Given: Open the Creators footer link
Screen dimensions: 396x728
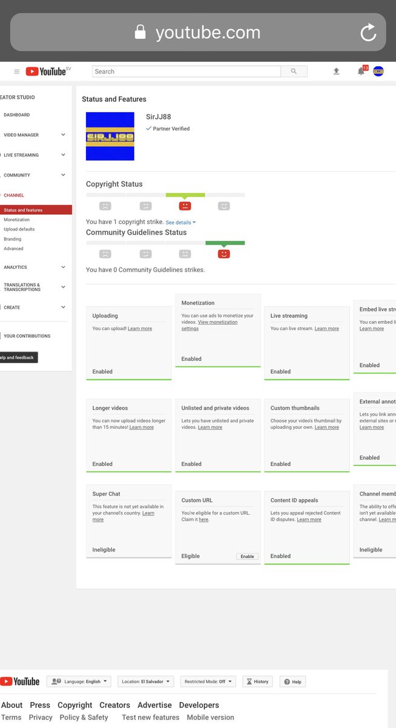Looking at the screenshot, I should point(115,705).
